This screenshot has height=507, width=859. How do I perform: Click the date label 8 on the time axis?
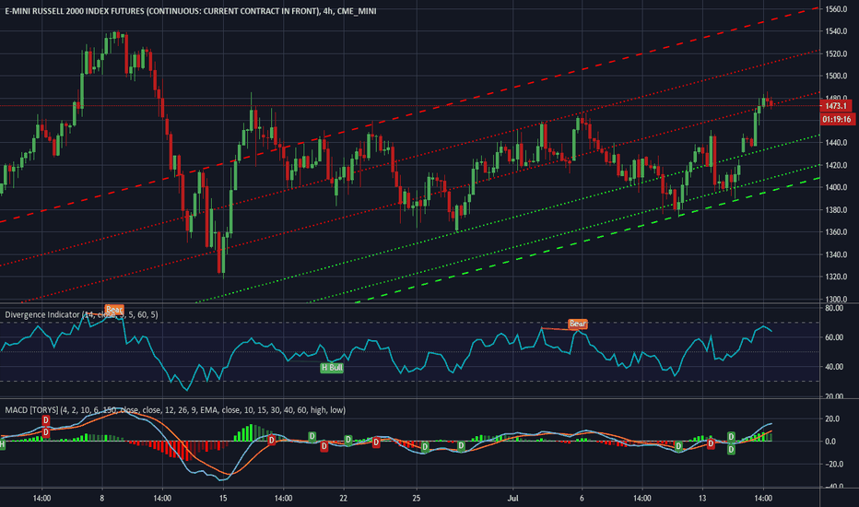tap(102, 498)
